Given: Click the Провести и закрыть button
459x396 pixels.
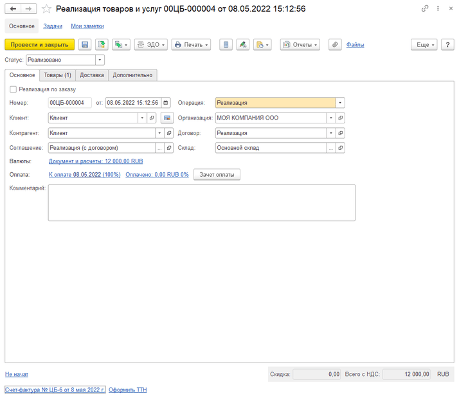Looking at the screenshot, I should coord(39,44).
